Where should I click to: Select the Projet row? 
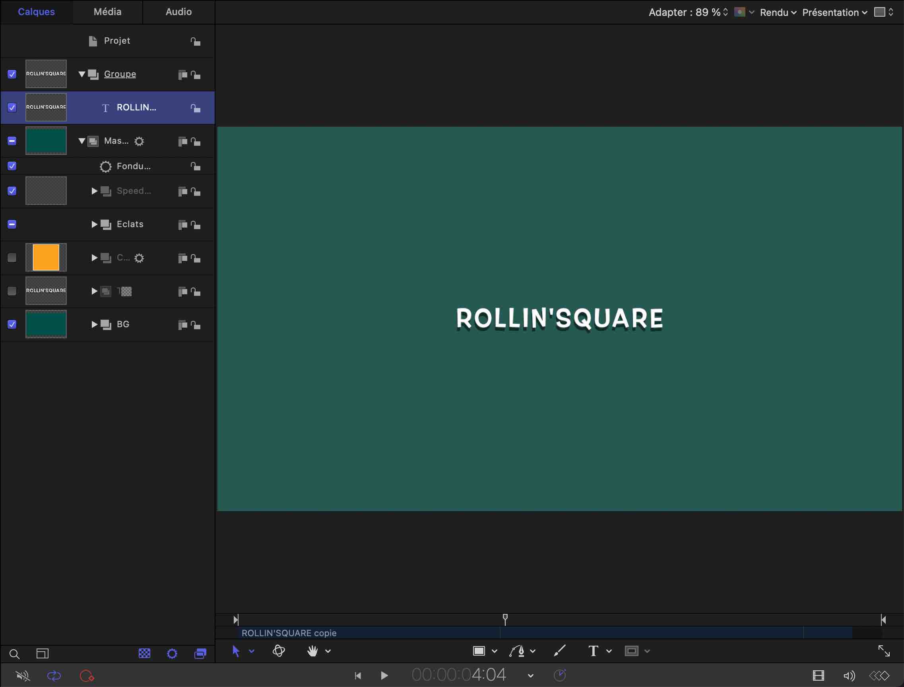point(107,41)
